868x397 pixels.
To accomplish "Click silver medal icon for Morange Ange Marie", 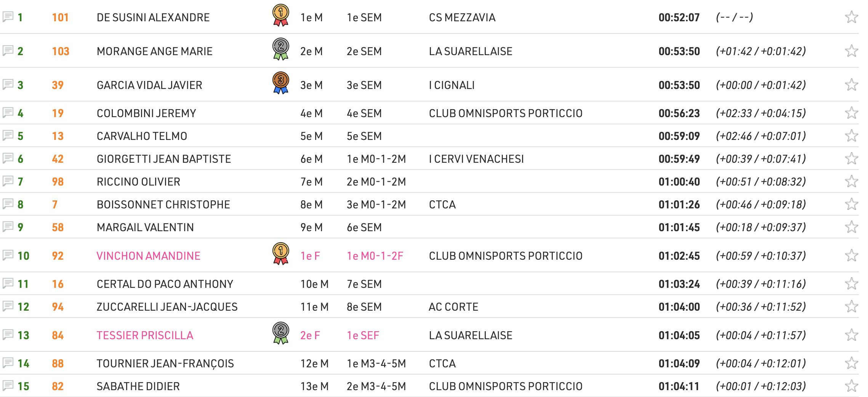I will pos(281,49).
